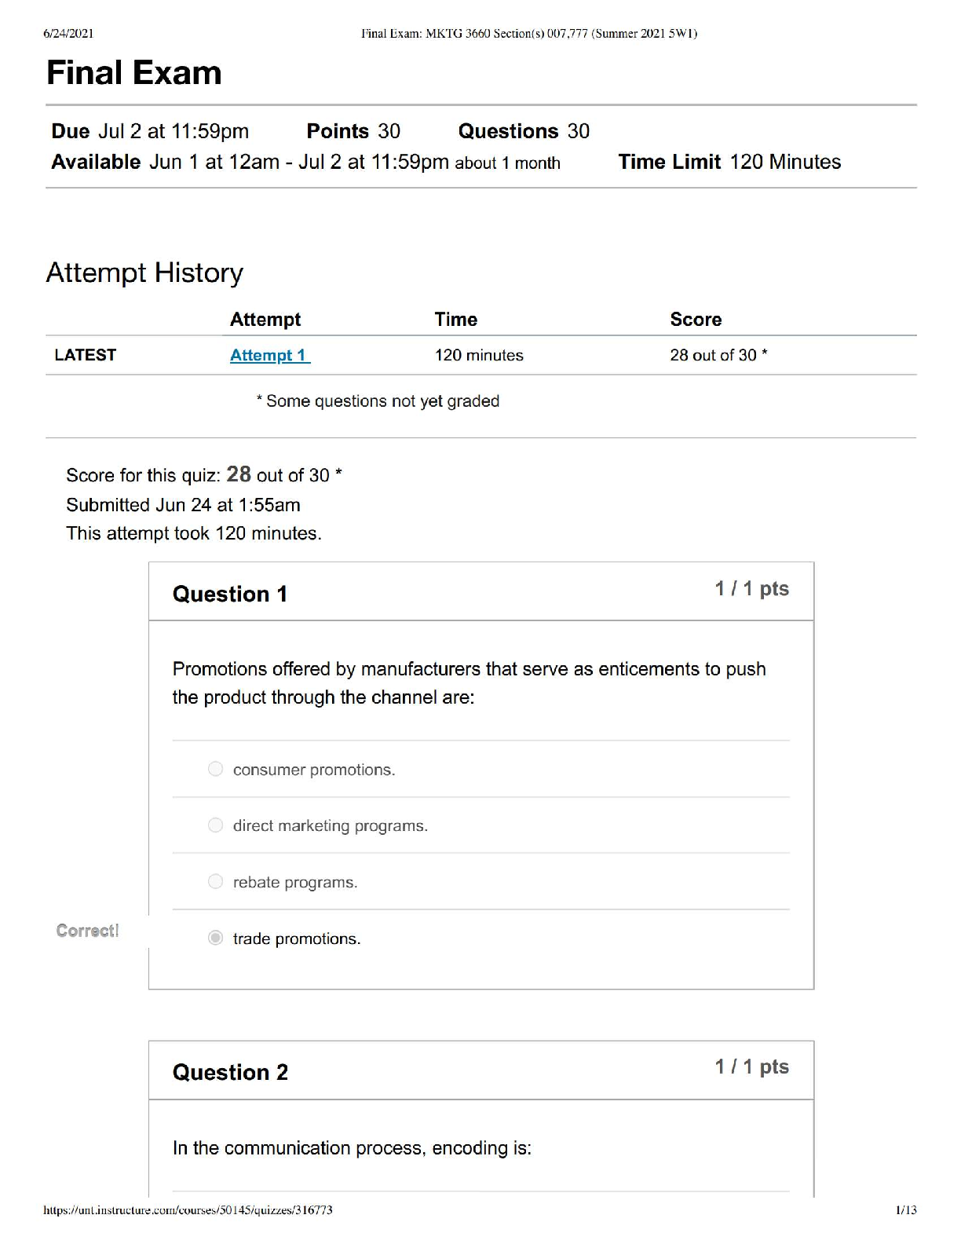
Task: Click the "Time" column header
Action: tap(456, 320)
